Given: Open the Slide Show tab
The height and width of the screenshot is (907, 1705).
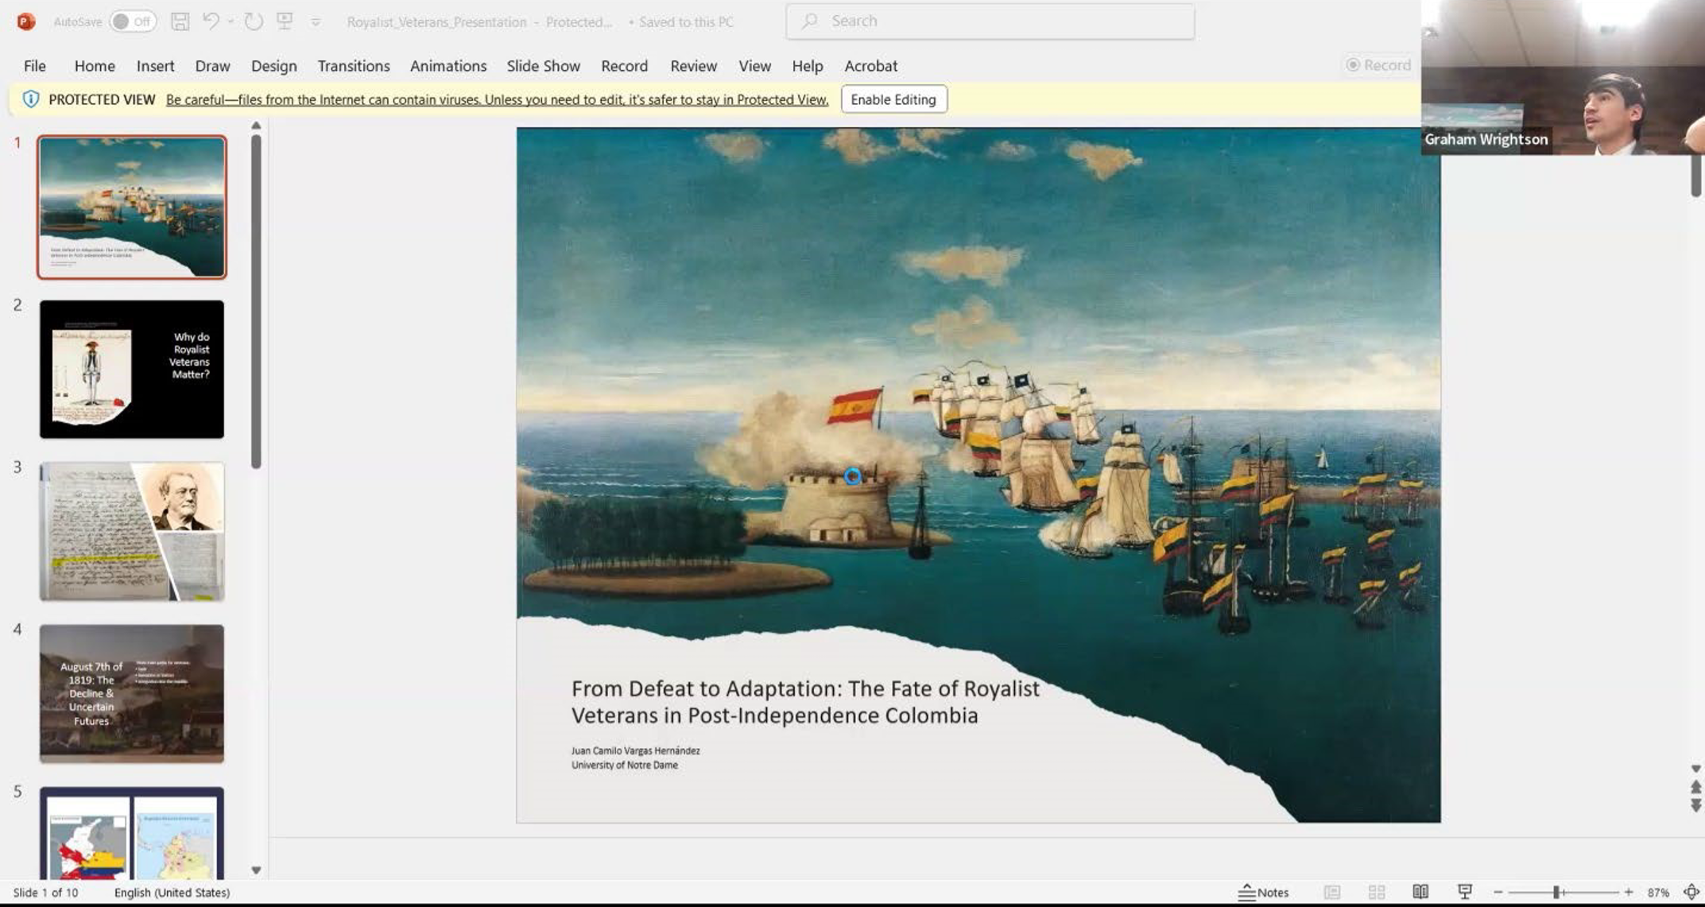Looking at the screenshot, I should click(544, 66).
